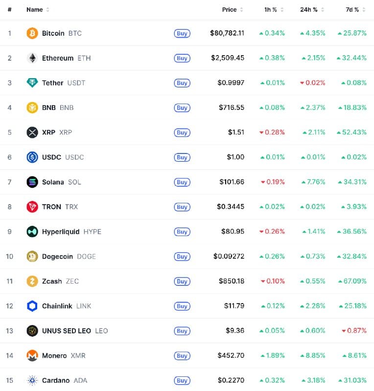Click Buy button for Bitcoin

(x=182, y=33)
